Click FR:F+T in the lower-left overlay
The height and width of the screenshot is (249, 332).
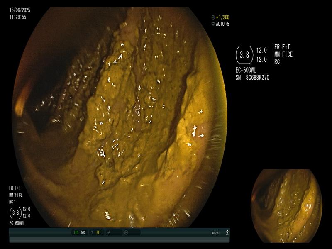tap(15, 188)
